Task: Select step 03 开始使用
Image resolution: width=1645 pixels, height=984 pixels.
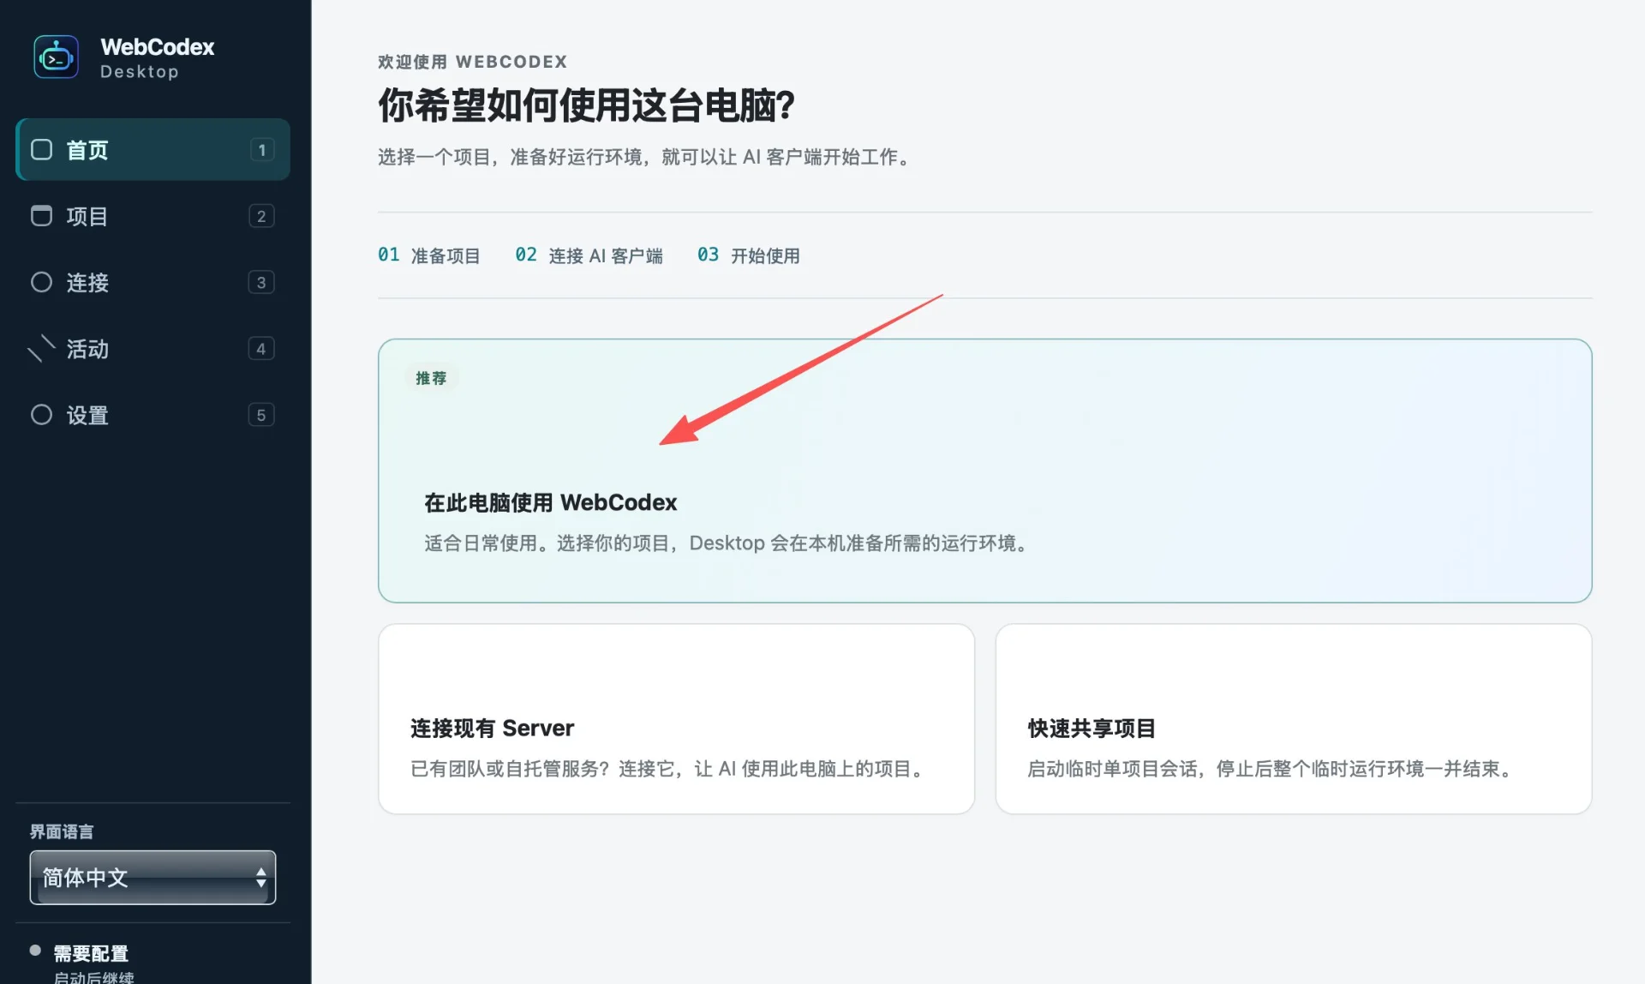Action: point(748,255)
